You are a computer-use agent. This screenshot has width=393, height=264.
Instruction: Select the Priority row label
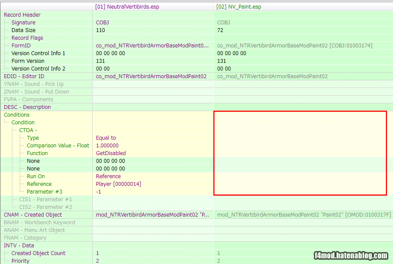(20, 261)
